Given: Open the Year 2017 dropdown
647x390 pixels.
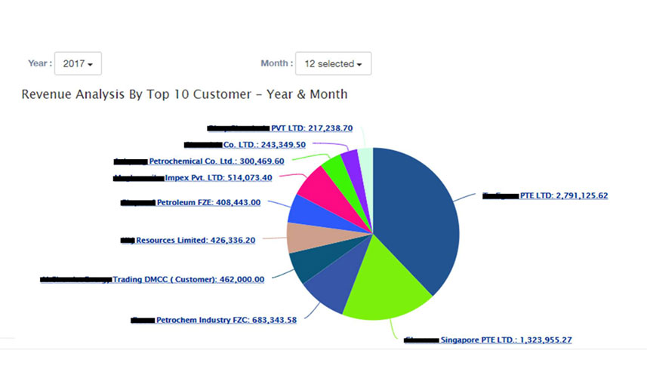Looking at the screenshot, I should click(78, 64).
